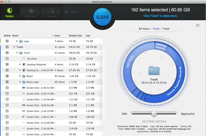Click the Screen Shot...9.56.54 AM thumbnail icon
The width and height of the screenshot is (206, 136).
tap(24, 105)
